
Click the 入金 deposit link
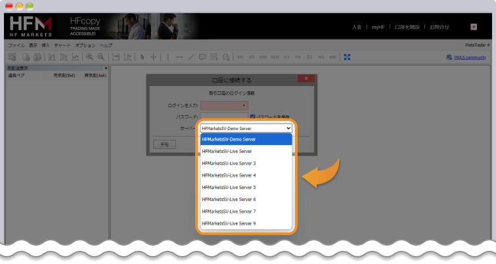click(357, 27)
